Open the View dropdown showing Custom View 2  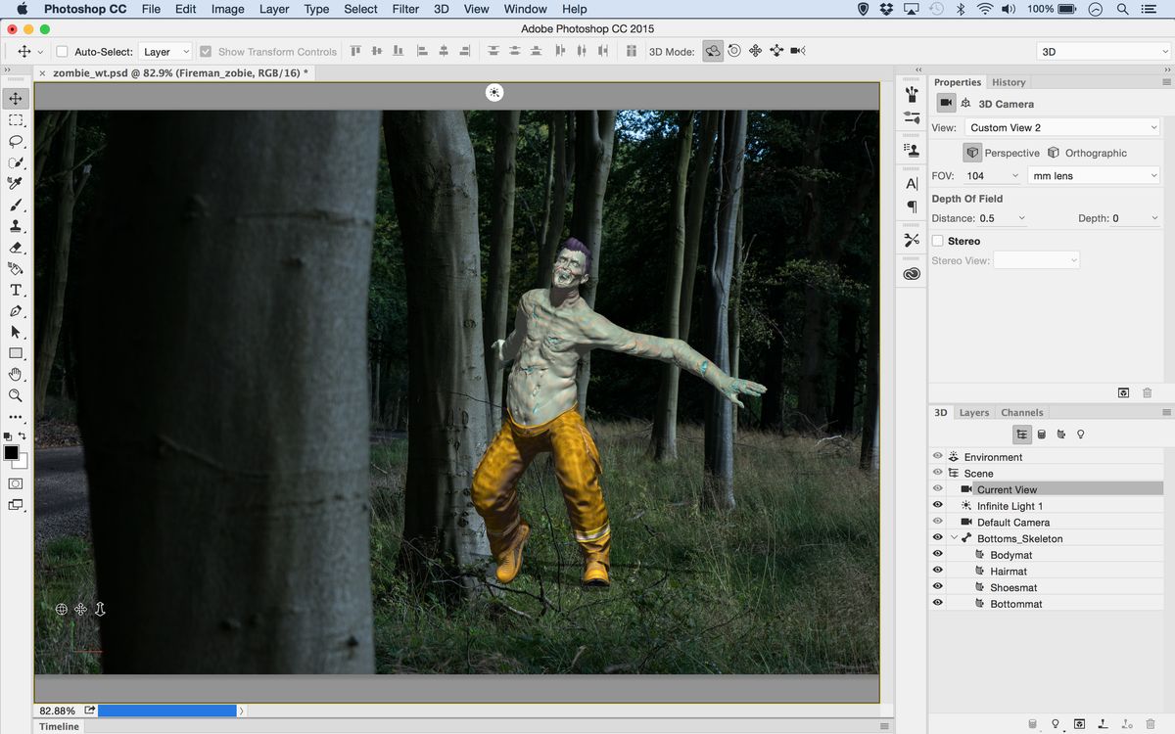pos(1062,126)
